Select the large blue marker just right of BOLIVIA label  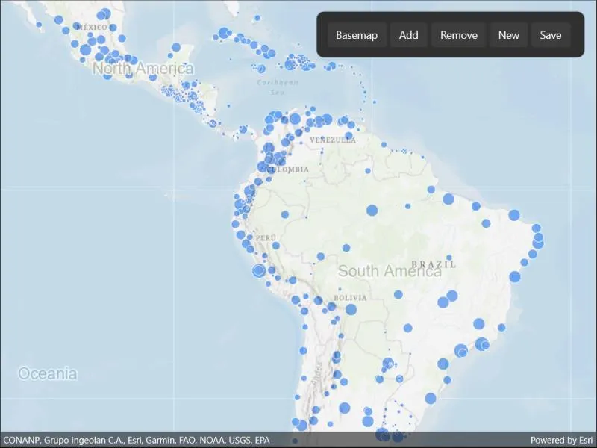click(351, 309)
